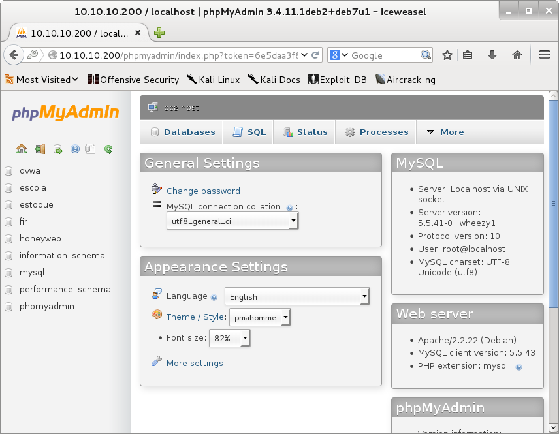The image size is (559, 434).
Task: Open the Font size dropdown showing 82%
Action: tap(230, 338)
